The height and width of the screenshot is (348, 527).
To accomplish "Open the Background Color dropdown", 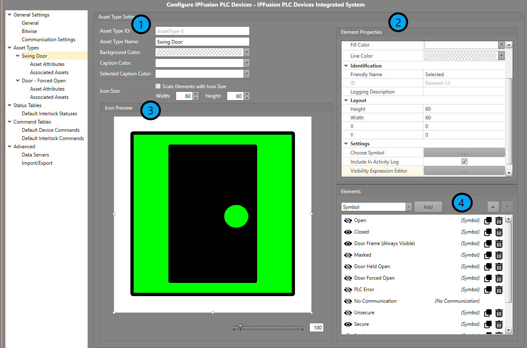I will (x=247, y=53).
